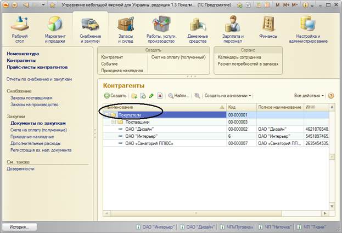Open Создать на основании dropdown
This screenshot has width=342, height=233.
(x=227, y=96)
